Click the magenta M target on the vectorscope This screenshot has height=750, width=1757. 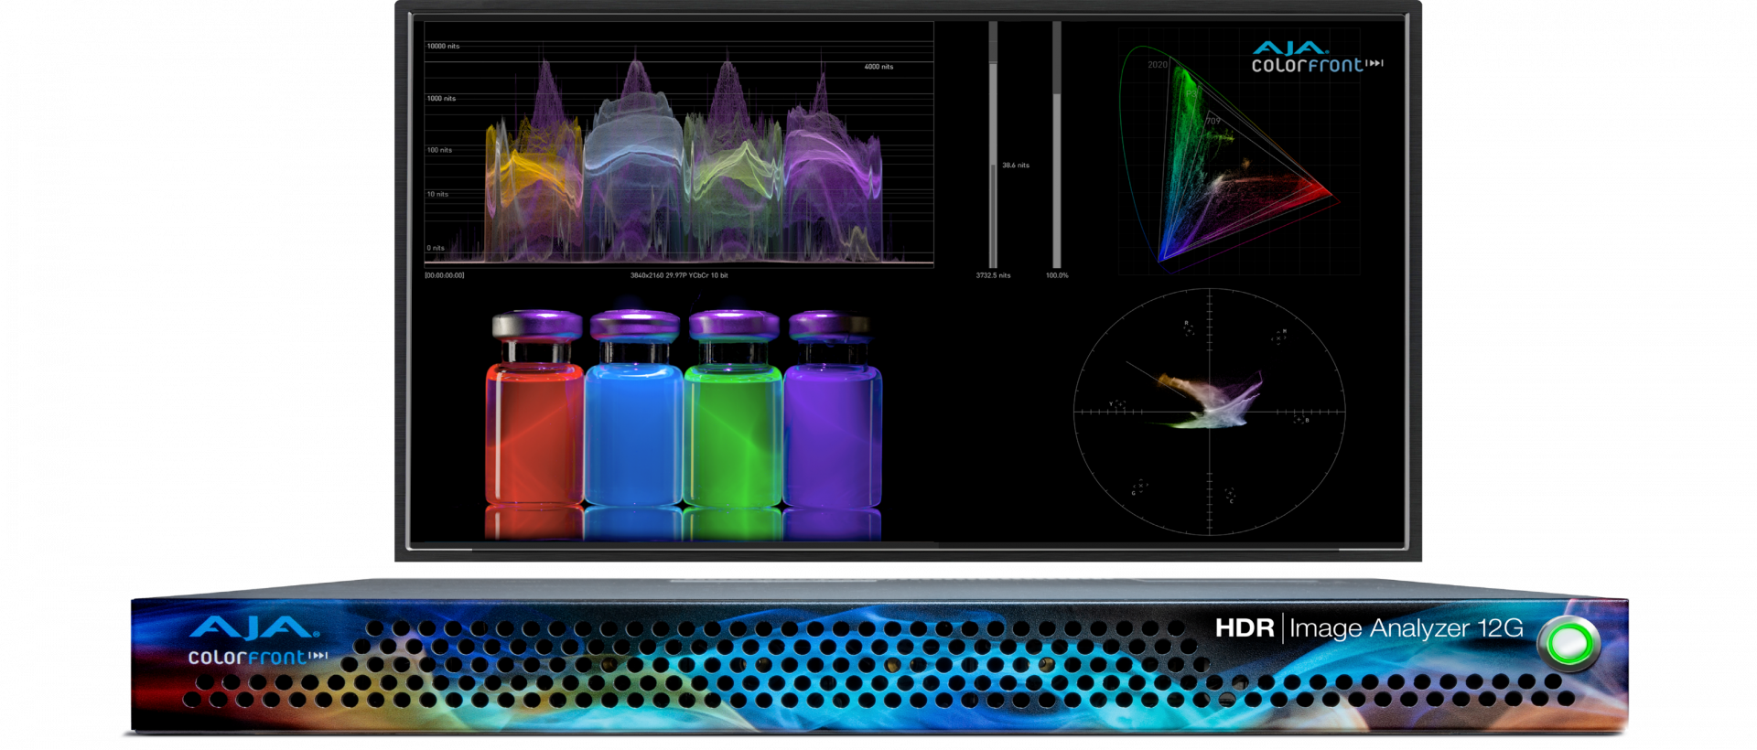[x=1279, y=337]
